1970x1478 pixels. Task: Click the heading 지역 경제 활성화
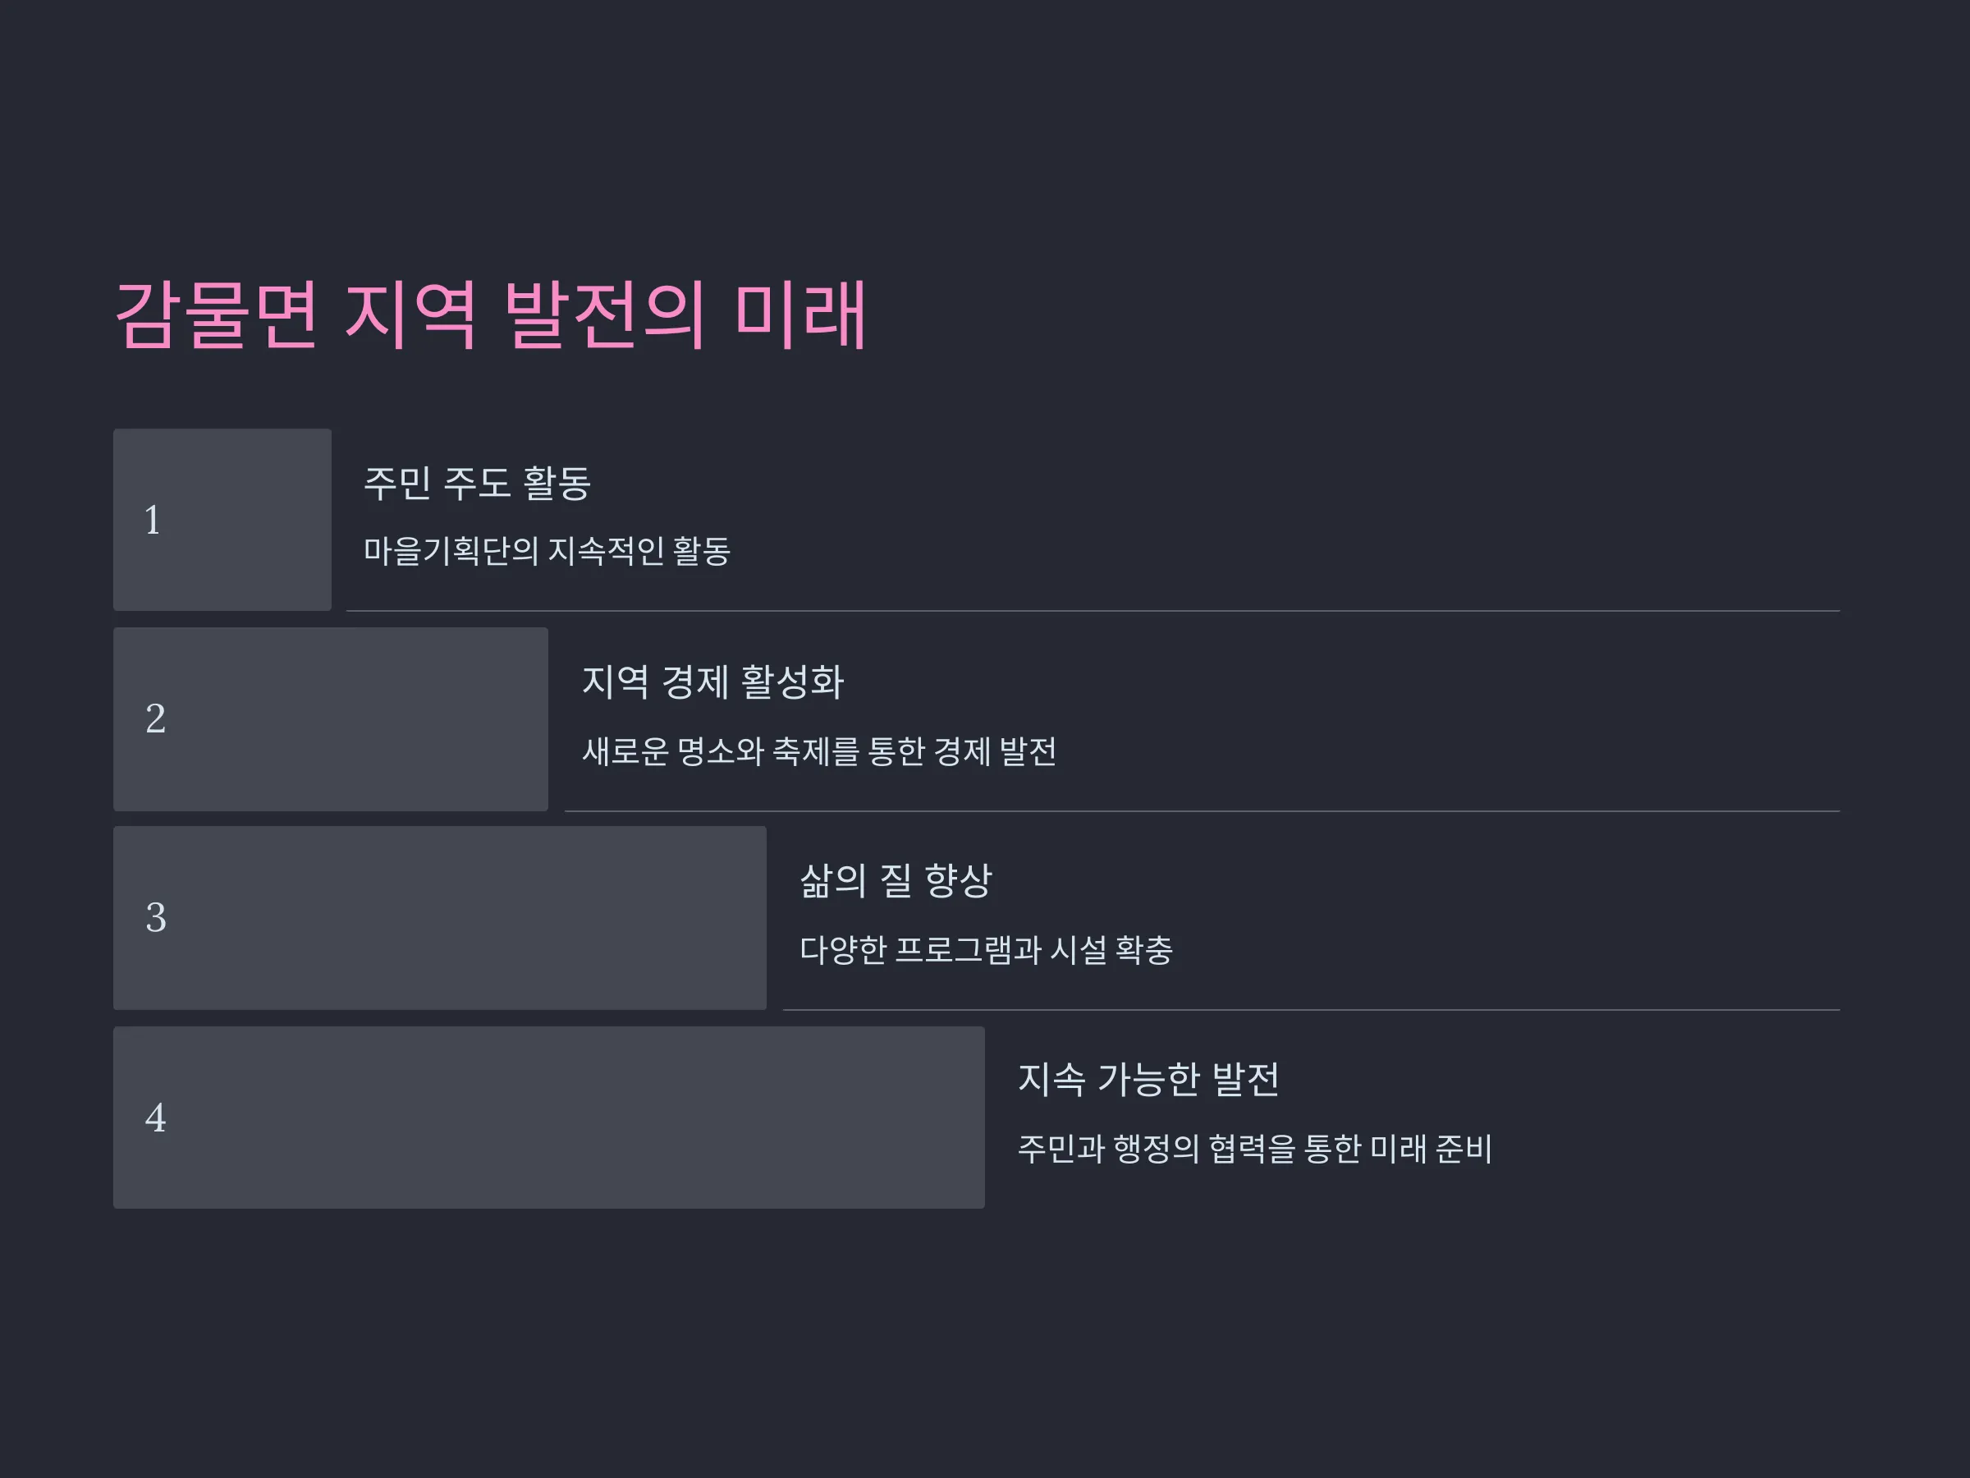(x=712, y=682)
